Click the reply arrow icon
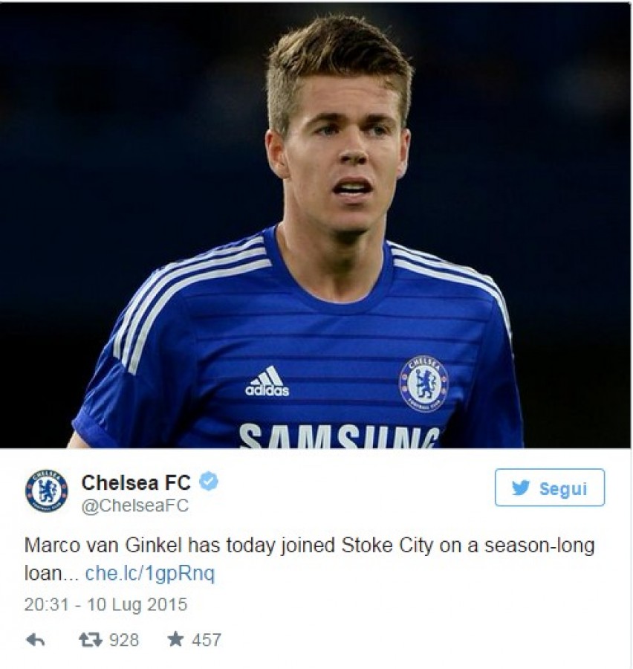Viewport: 633px width, 669px height. [36, 639]
